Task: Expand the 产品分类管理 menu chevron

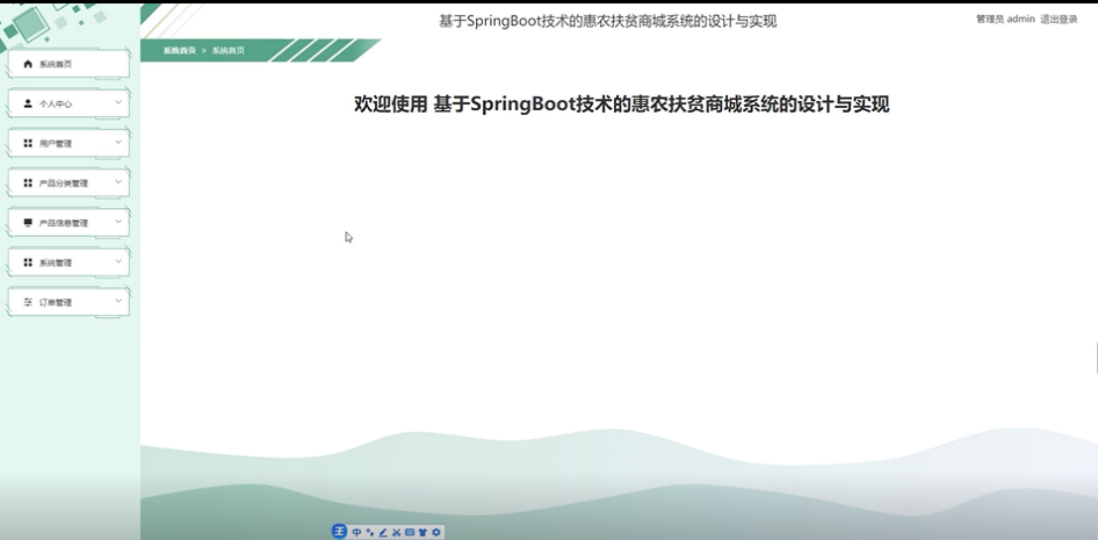Action: [118, 182]
